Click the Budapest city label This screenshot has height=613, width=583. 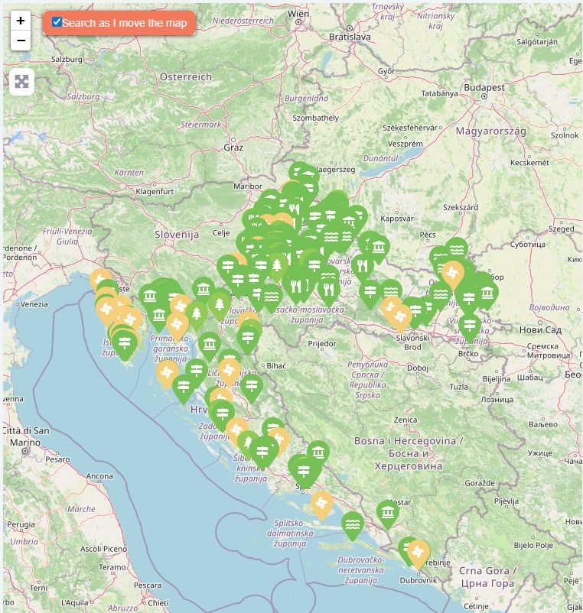tap(484, 87)
